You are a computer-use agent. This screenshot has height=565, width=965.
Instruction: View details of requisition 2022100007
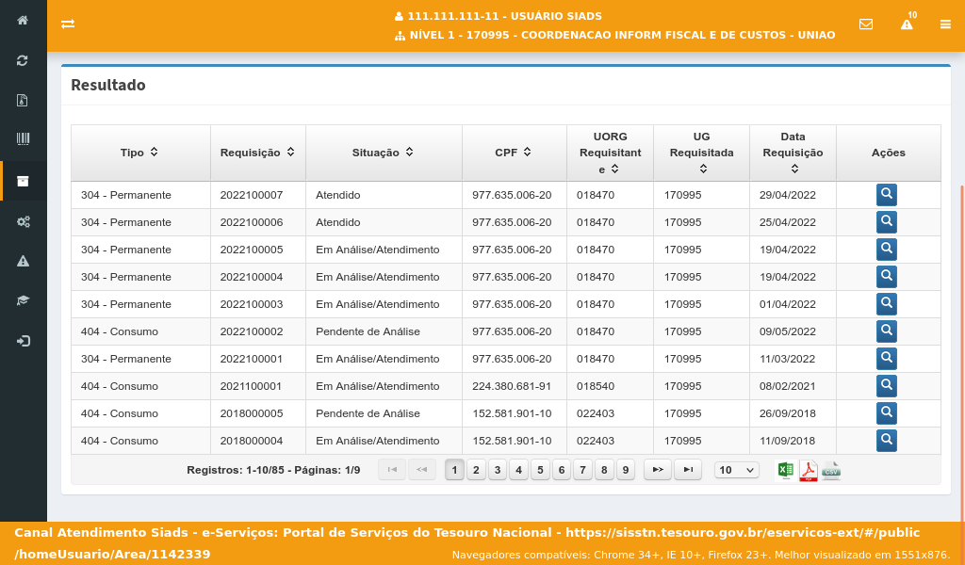click(886, 195)
